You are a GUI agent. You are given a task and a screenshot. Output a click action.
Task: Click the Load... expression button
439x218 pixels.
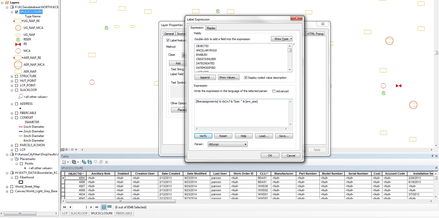[264, 136]
